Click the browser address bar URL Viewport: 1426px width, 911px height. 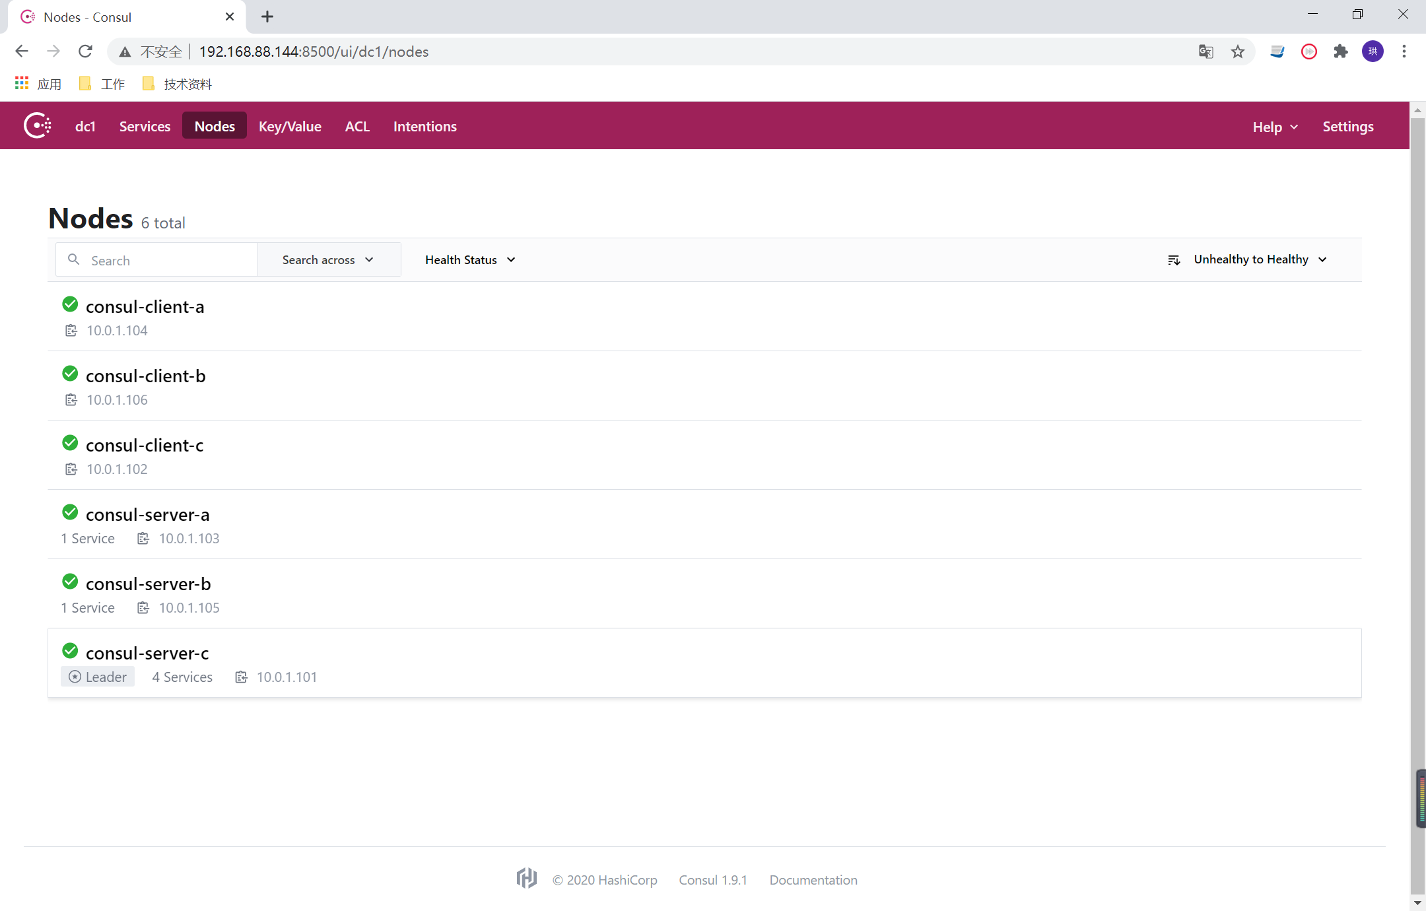pyautogui.click(x=314, y=51)
